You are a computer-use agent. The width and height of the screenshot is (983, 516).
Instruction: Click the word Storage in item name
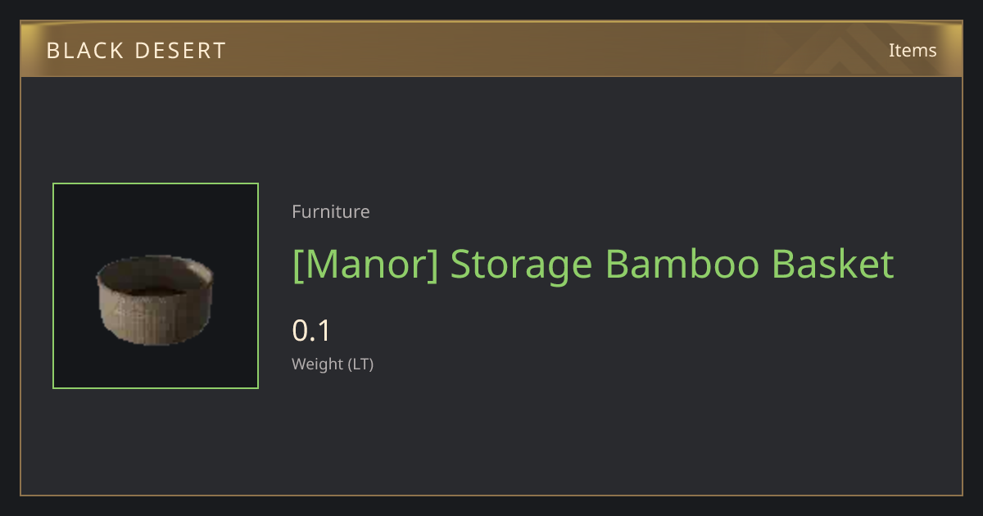[x=521, y=265]
